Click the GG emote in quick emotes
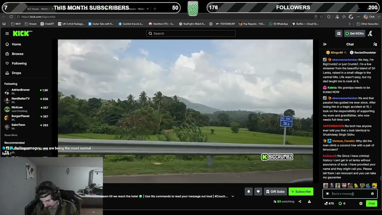The image size is (382, 215). click(362, 186)
